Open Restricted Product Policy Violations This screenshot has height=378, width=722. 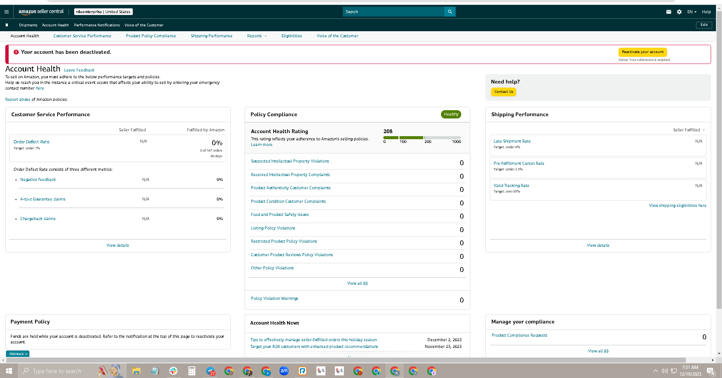pyautogui.click(x=284, y=241)
